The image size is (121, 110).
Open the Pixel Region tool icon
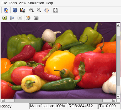23,10
